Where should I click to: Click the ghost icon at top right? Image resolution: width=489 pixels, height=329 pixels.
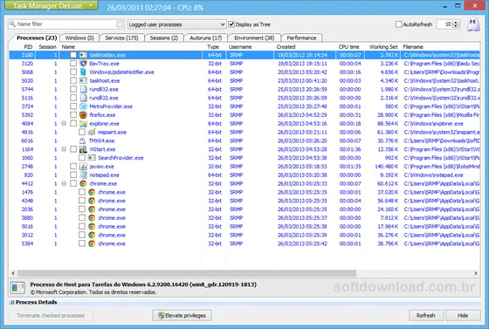click(x=473, y=24)
